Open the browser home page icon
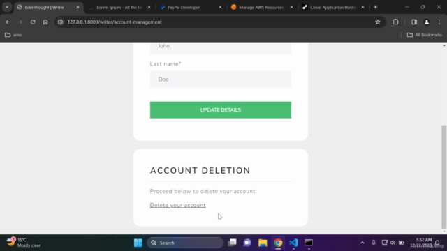The width and height of the screenshot is (447, 251). pyautogui.click(x=45, y=22)
